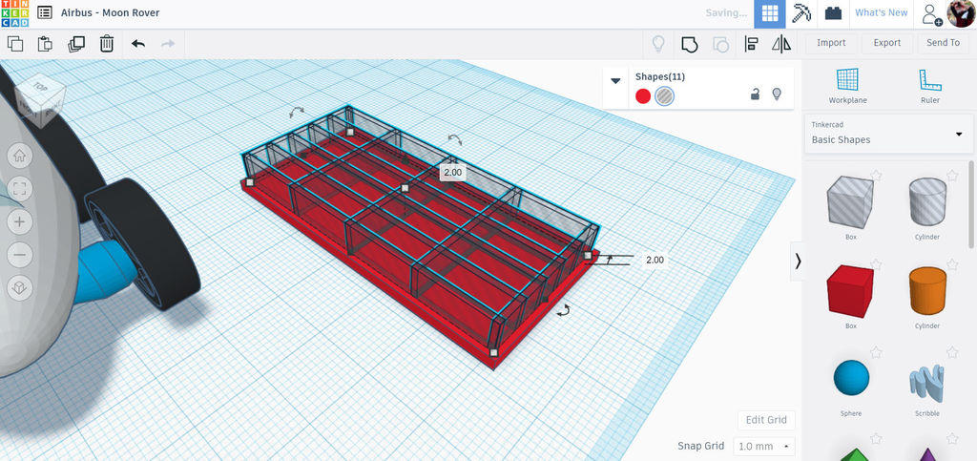Image resolution: width=977 pixels, height=461 pixels.
Task: Favorite the striped Box with its star
Action: 876,176
